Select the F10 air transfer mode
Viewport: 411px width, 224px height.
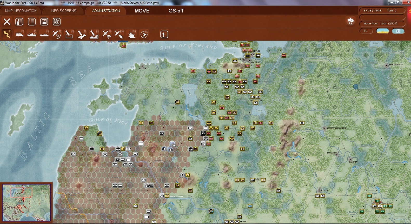tap(119, 34)
